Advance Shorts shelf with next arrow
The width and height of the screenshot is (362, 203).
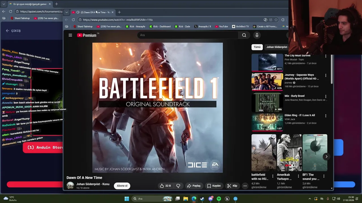point(326,156)
